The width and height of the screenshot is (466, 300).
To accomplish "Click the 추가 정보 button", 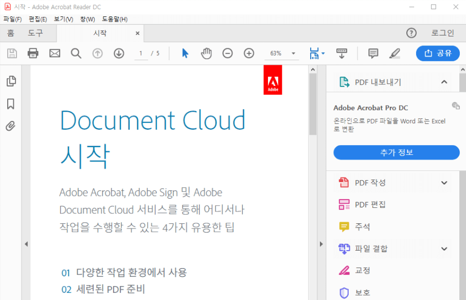I will [x=396, y=152].
